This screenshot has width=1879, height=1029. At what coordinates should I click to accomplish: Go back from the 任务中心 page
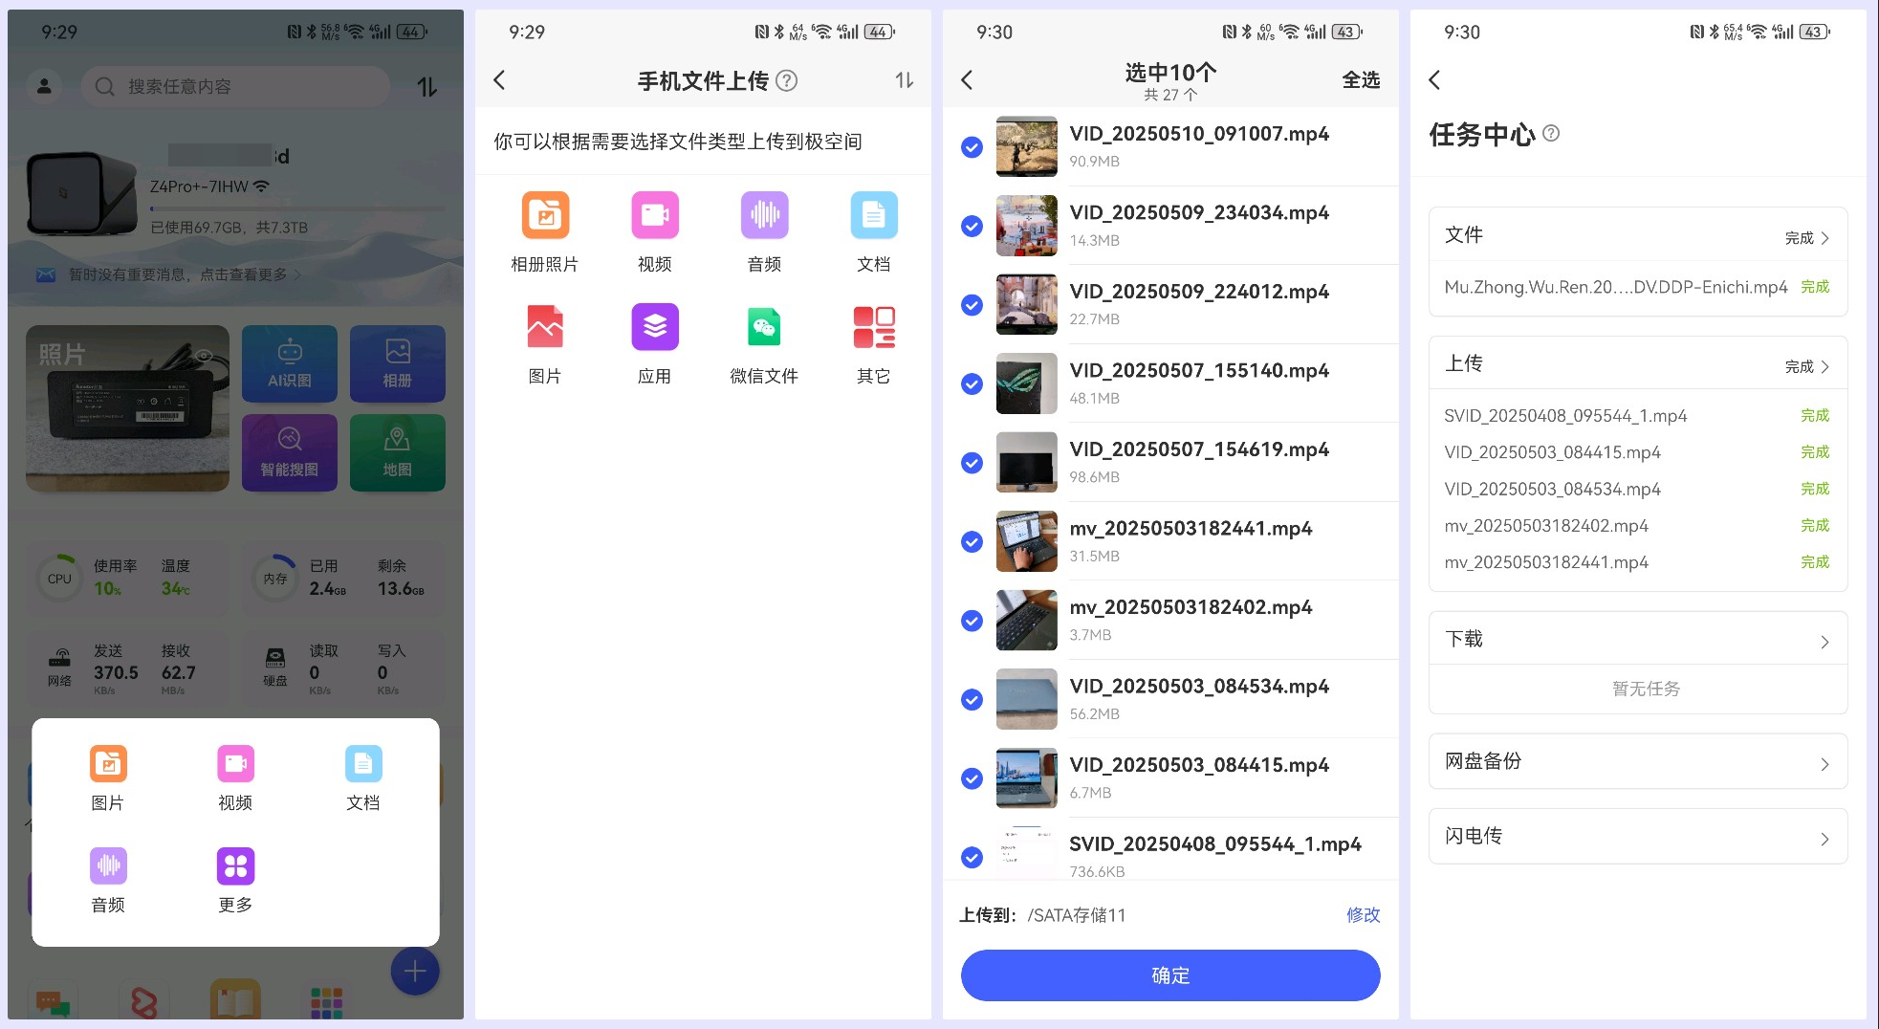tap(1434, 80)
